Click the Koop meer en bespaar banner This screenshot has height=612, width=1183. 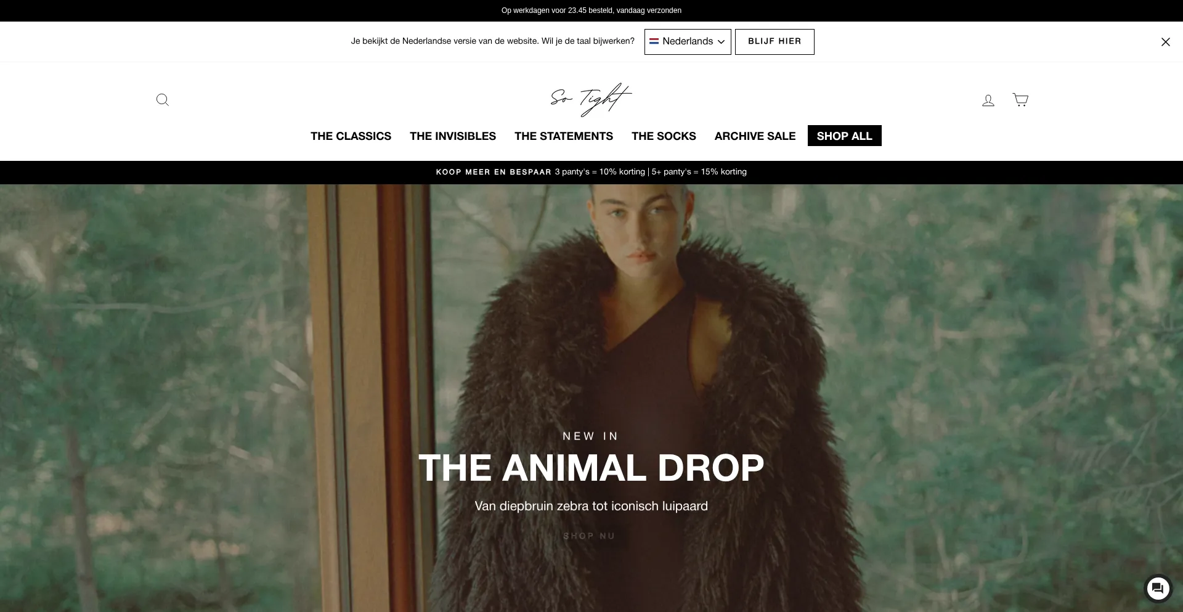[x=591, y=172]
